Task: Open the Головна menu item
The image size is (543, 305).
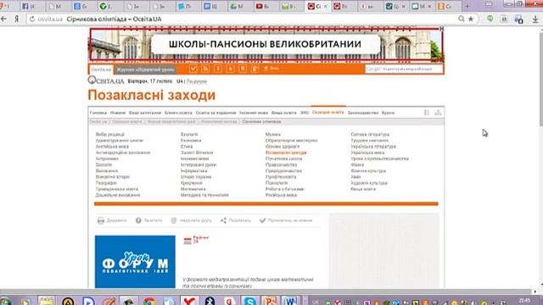Action: [x=98, y=113]
